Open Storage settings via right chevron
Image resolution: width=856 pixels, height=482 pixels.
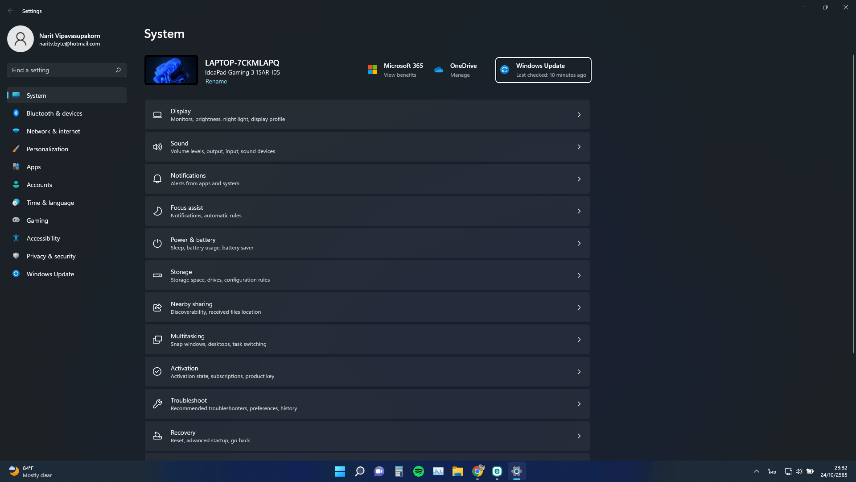coord(579,275)
